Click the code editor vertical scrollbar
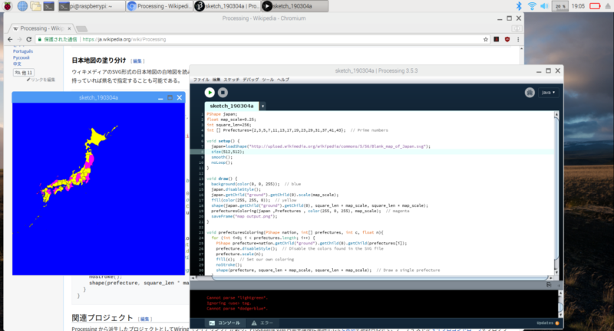614x331 pixels. 556,192
